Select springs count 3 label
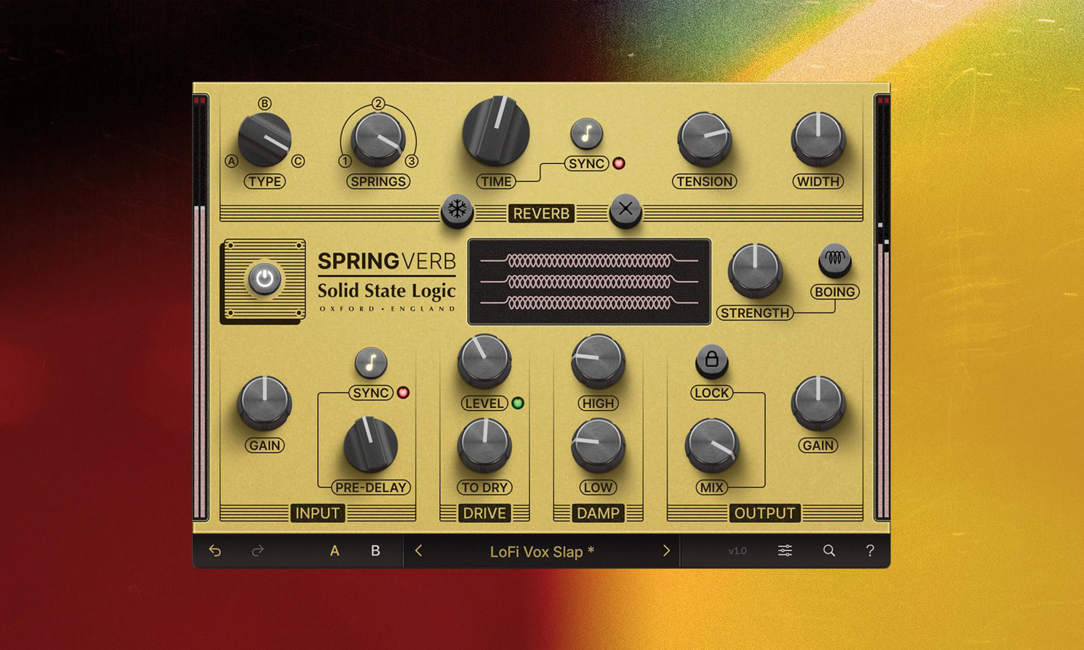 (412, 161)
